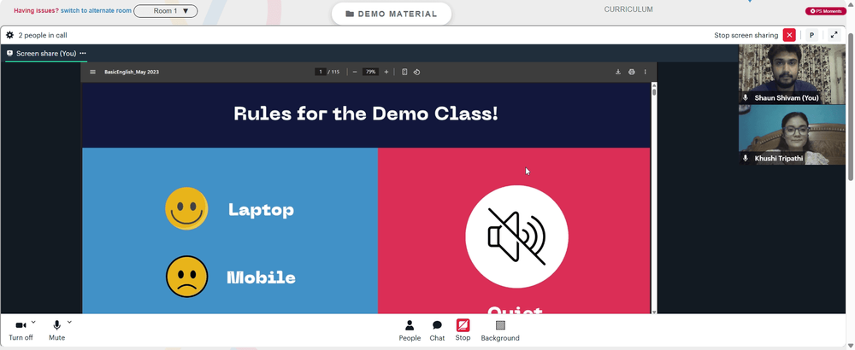The image size is (855, 350).
Task: Expand camera options chevron
Action: click(x=33, y=322)
